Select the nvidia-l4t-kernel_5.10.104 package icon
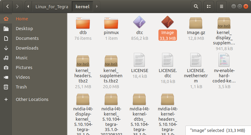Image resolution: width=251 pixels, height=135 pixels. point(111,99)
